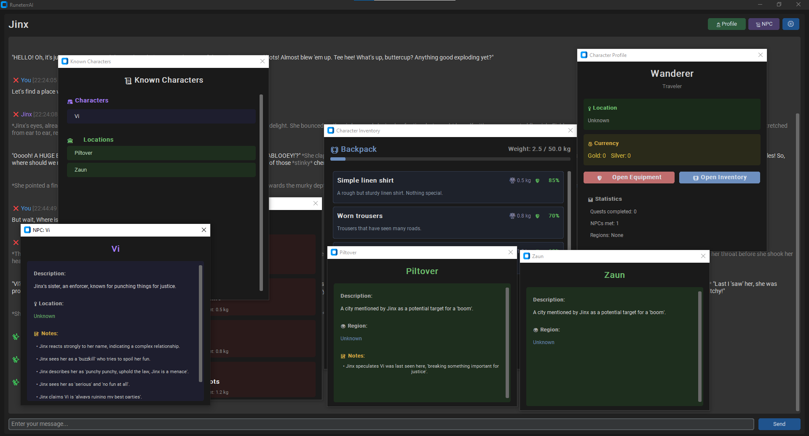Image resolution: width=809 pixels, height=436 pixels.
Task: Click the Statistics icon in Character Profile
Action: point(590,199)
